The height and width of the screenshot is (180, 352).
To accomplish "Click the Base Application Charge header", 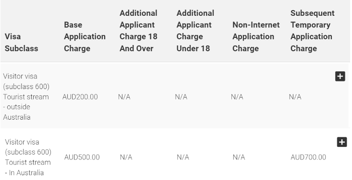I will [x=85, y=36].
